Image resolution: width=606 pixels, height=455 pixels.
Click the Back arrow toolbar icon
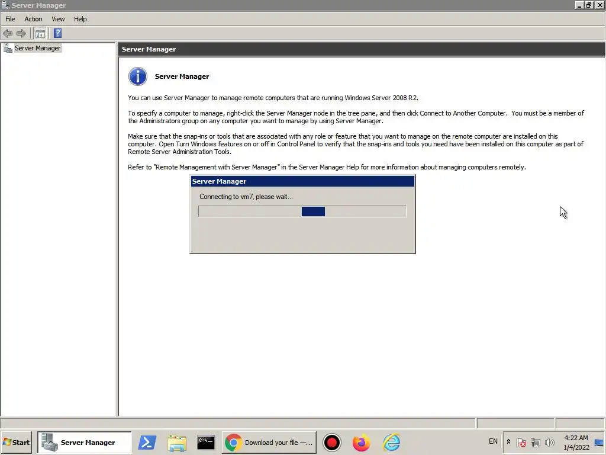(8, 34)
